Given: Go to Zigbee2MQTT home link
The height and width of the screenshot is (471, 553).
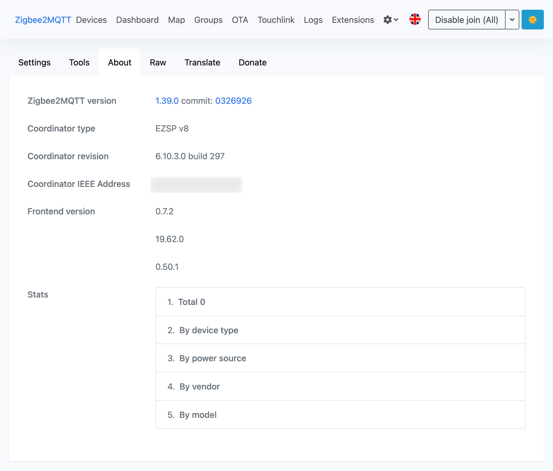Looking at the screenshot, I should click(43, 20).
